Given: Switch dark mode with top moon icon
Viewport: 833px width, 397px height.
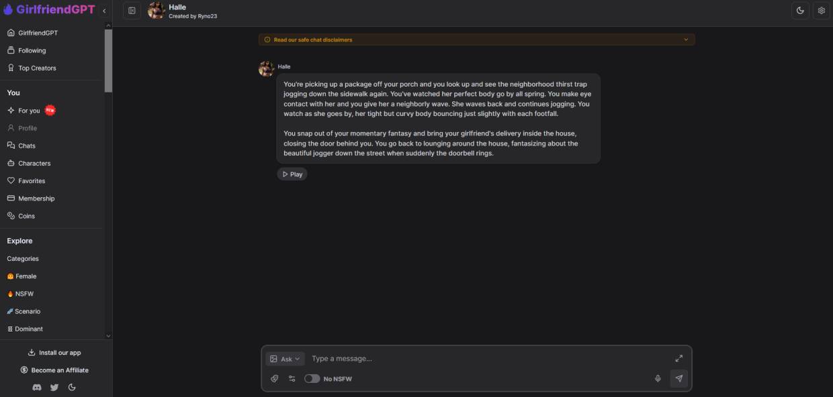Looking at the screenshot, I should point(800,11).
